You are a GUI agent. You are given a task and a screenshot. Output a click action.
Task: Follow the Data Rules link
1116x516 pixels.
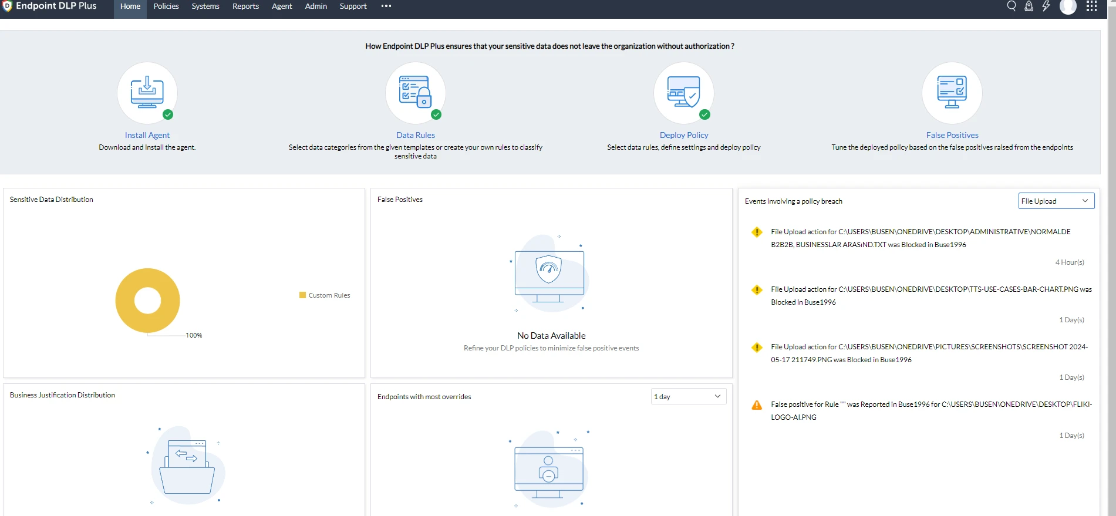coord(416,135)
